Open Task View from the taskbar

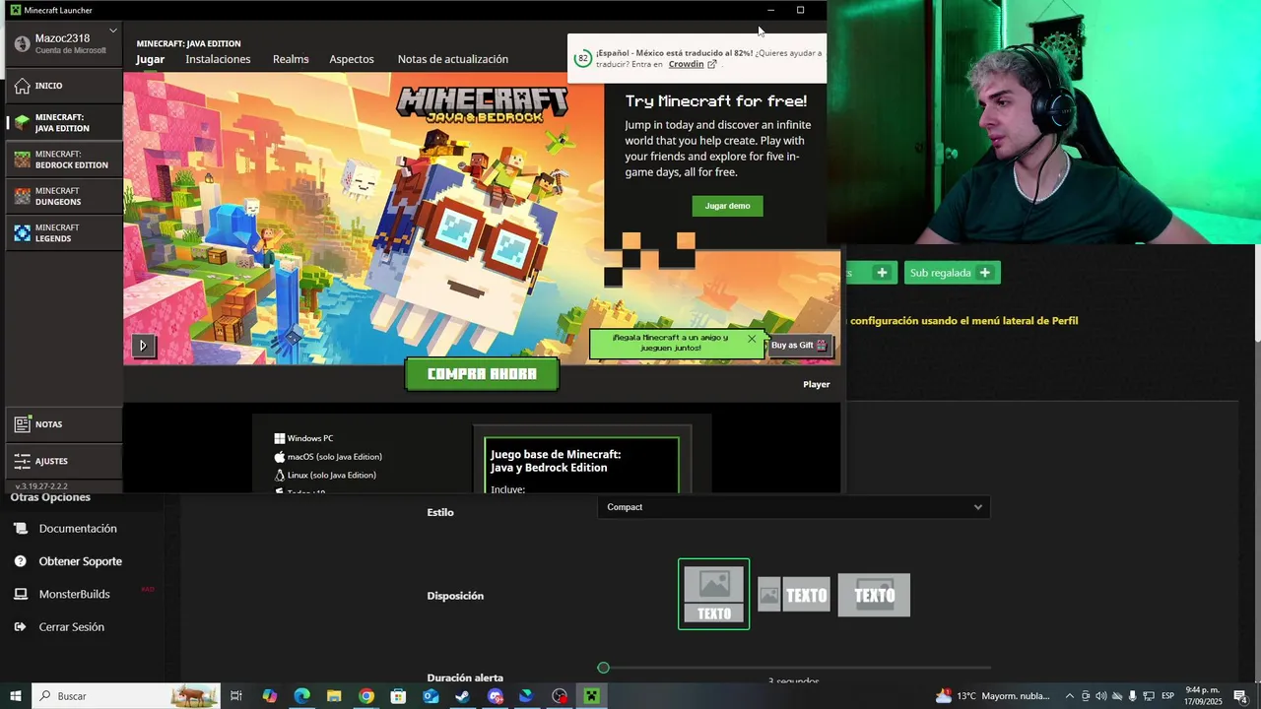pyautogui.click(x=236, y=696)
